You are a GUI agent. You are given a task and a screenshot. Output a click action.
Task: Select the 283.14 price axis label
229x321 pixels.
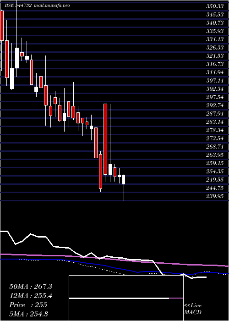point(215,122)
